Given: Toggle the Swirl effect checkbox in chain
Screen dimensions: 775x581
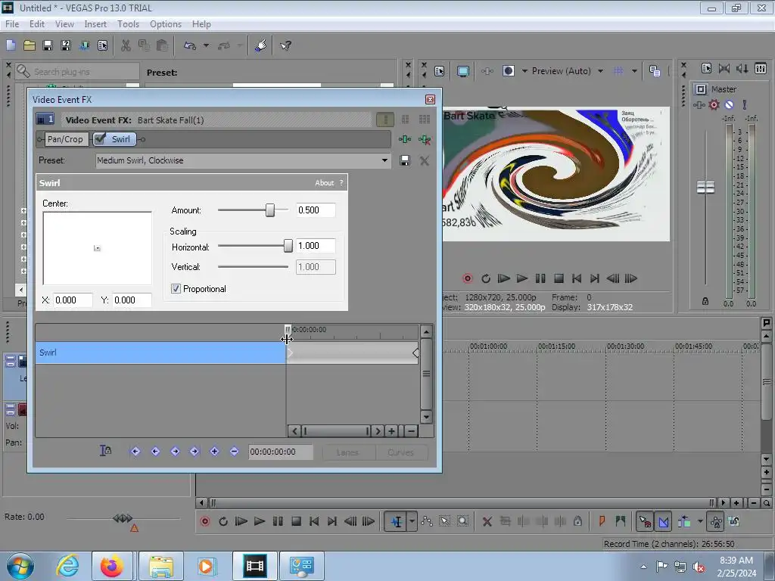Looking at the screenshot, I should 99,139.
